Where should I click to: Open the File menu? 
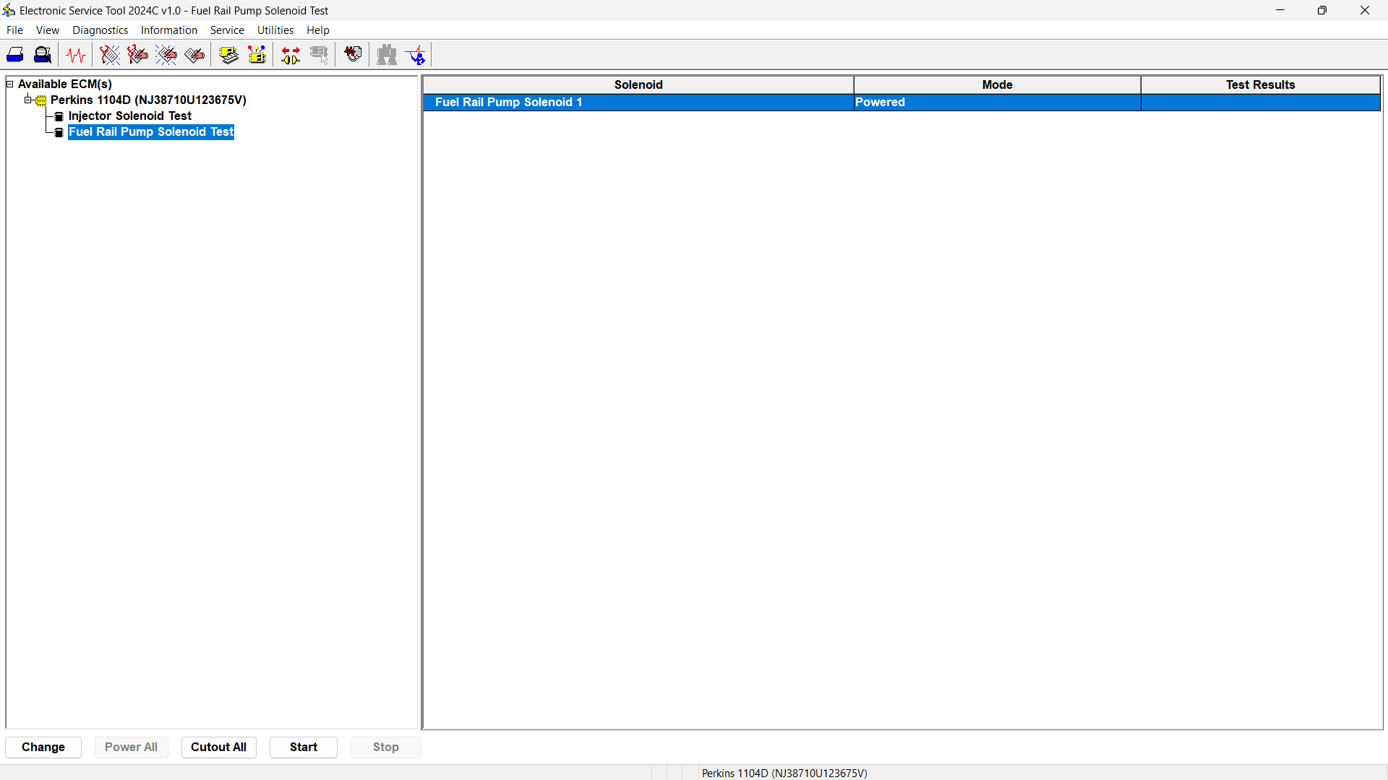[14, 30]
